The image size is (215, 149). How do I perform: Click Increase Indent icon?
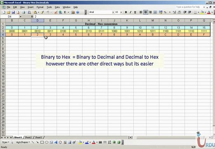(x=189, y=12)
